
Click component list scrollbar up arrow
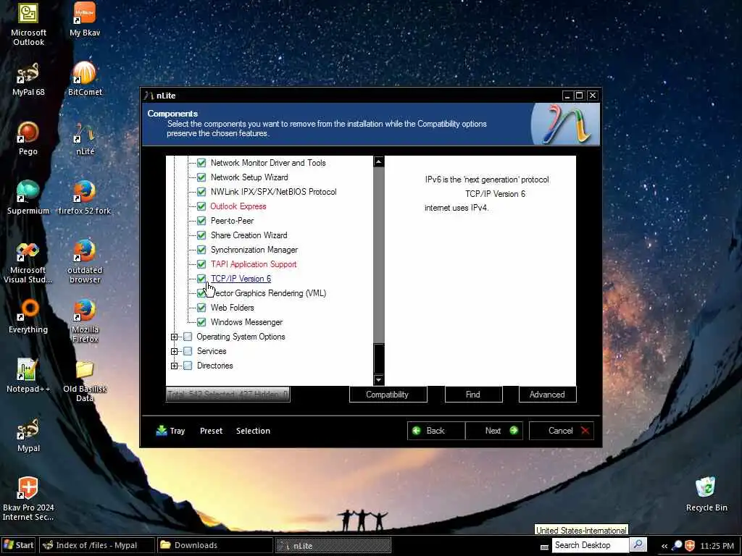pyautogui.click(x=378, y=161)
